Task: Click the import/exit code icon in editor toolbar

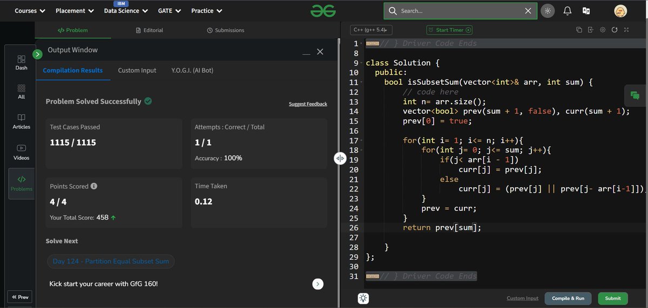Action: coord(591,30)
